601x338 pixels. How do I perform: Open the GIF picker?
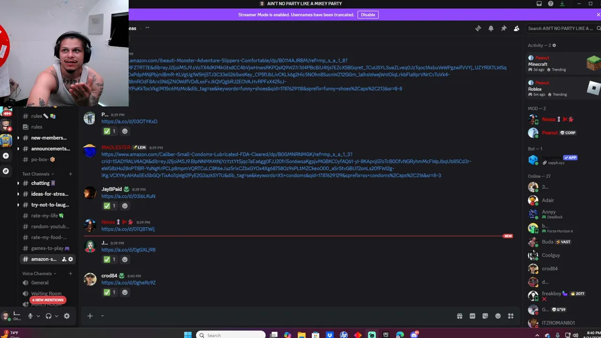point(472,316)
